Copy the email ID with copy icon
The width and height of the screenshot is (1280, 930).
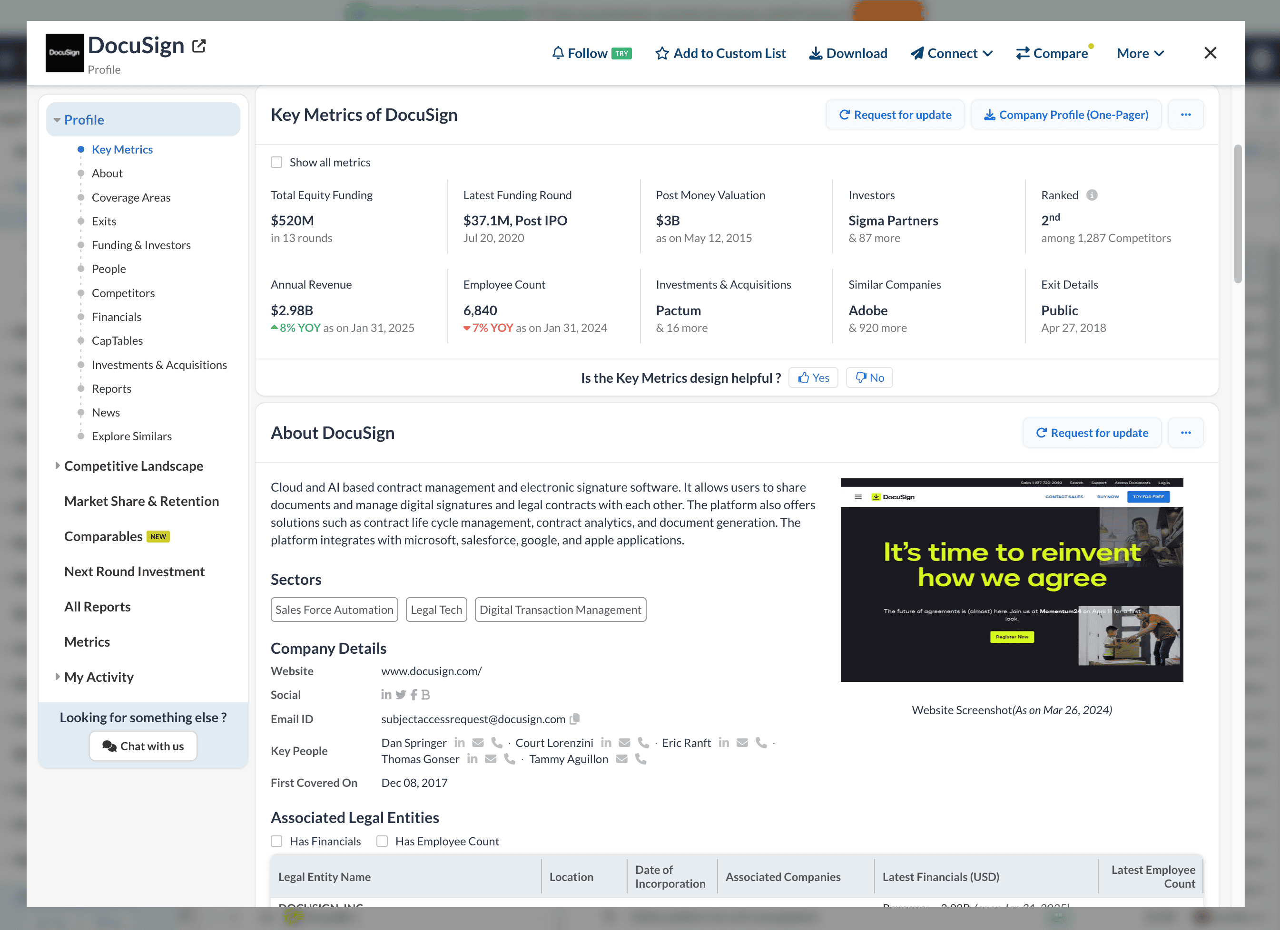(x=574, y=719)
